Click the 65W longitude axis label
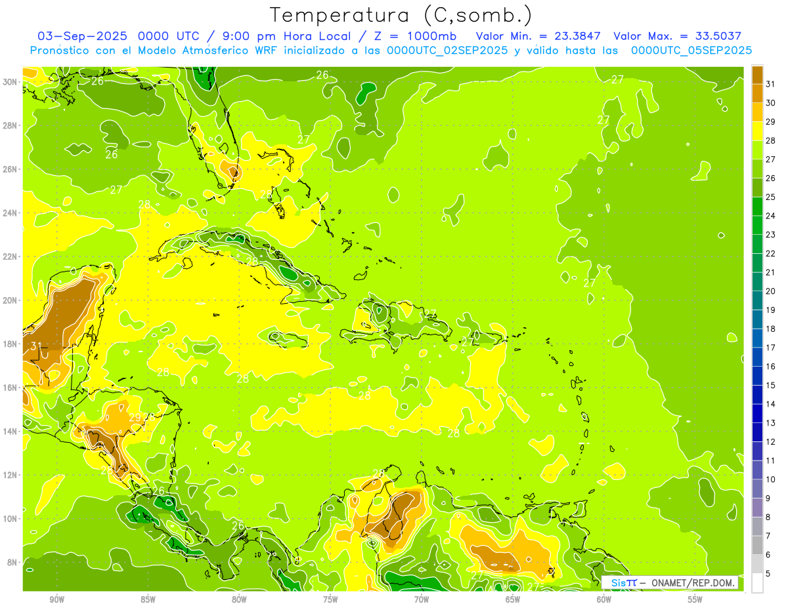 [x=513, y=599]
